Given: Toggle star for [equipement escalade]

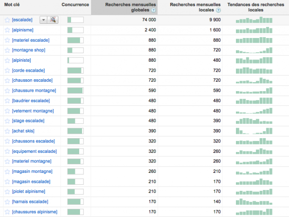Looking at the screenshot, I should pos(7,151).
